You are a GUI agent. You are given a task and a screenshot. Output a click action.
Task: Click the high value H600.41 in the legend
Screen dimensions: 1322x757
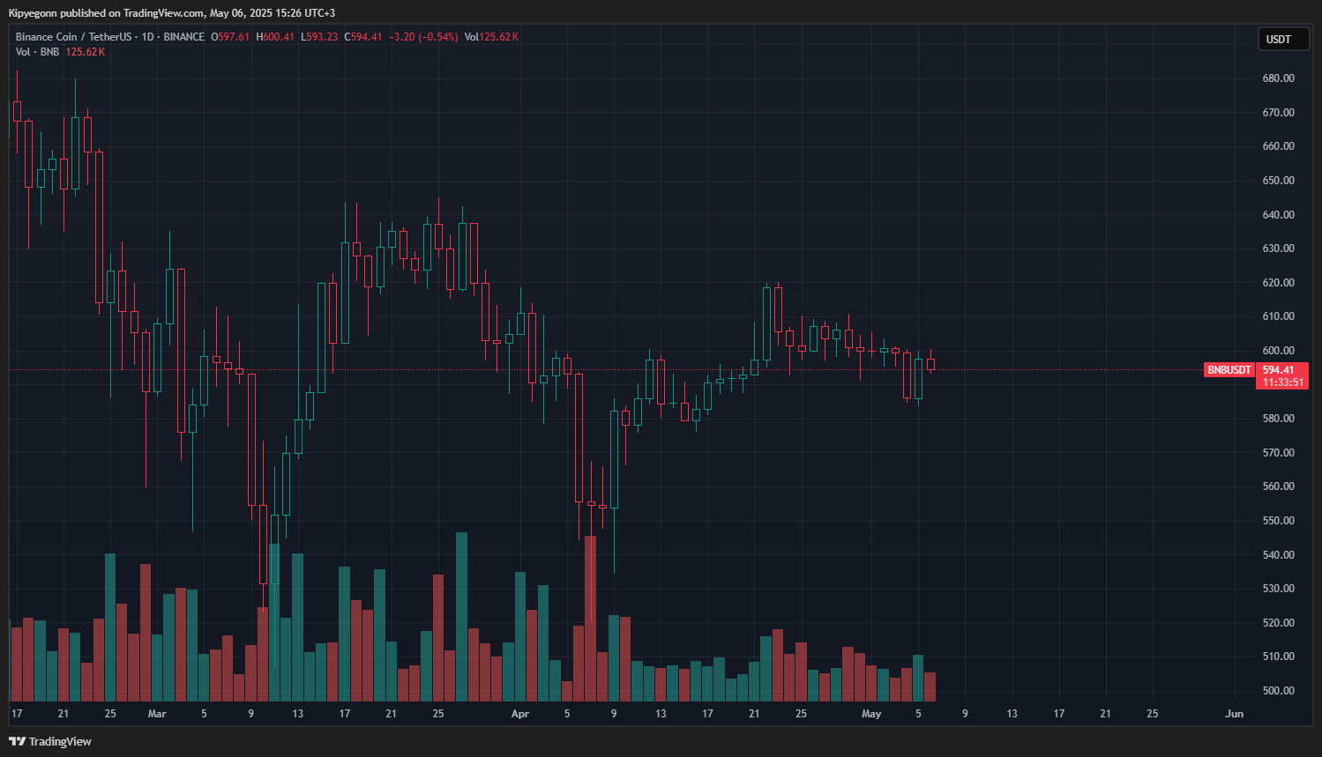tap(273, 37)
